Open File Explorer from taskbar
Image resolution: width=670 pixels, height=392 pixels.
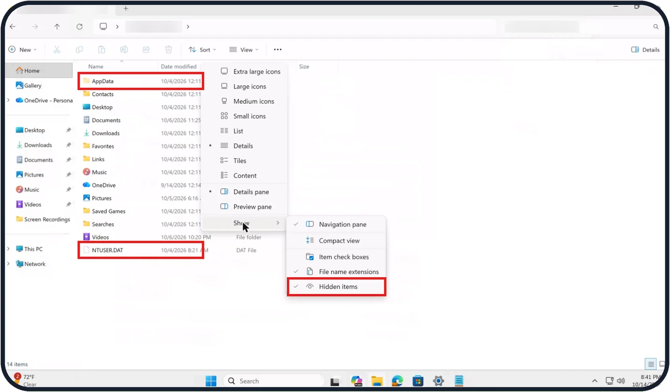click(377, 381)
